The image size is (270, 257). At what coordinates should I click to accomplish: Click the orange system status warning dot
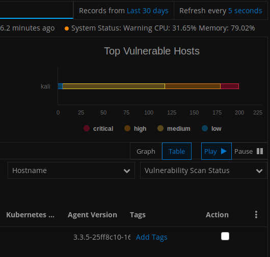(x=67, y=28)
